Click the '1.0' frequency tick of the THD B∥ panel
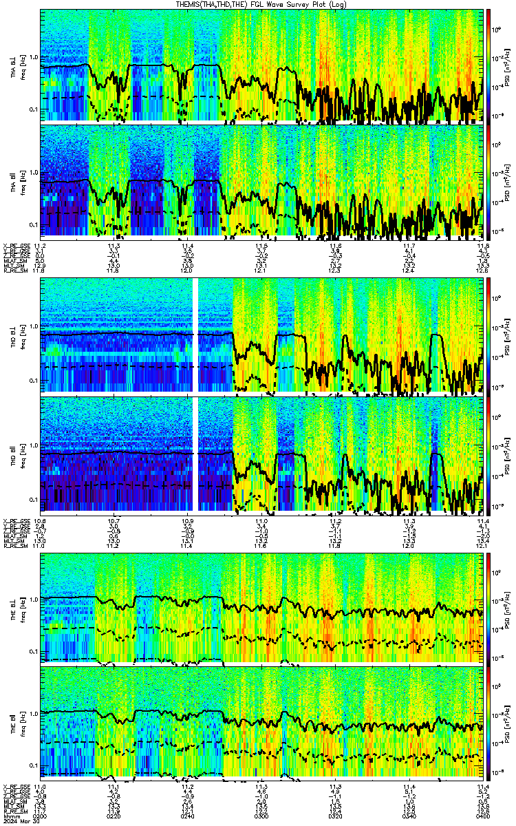Screen dimensions: 516x826 click(x=34, y=445)
